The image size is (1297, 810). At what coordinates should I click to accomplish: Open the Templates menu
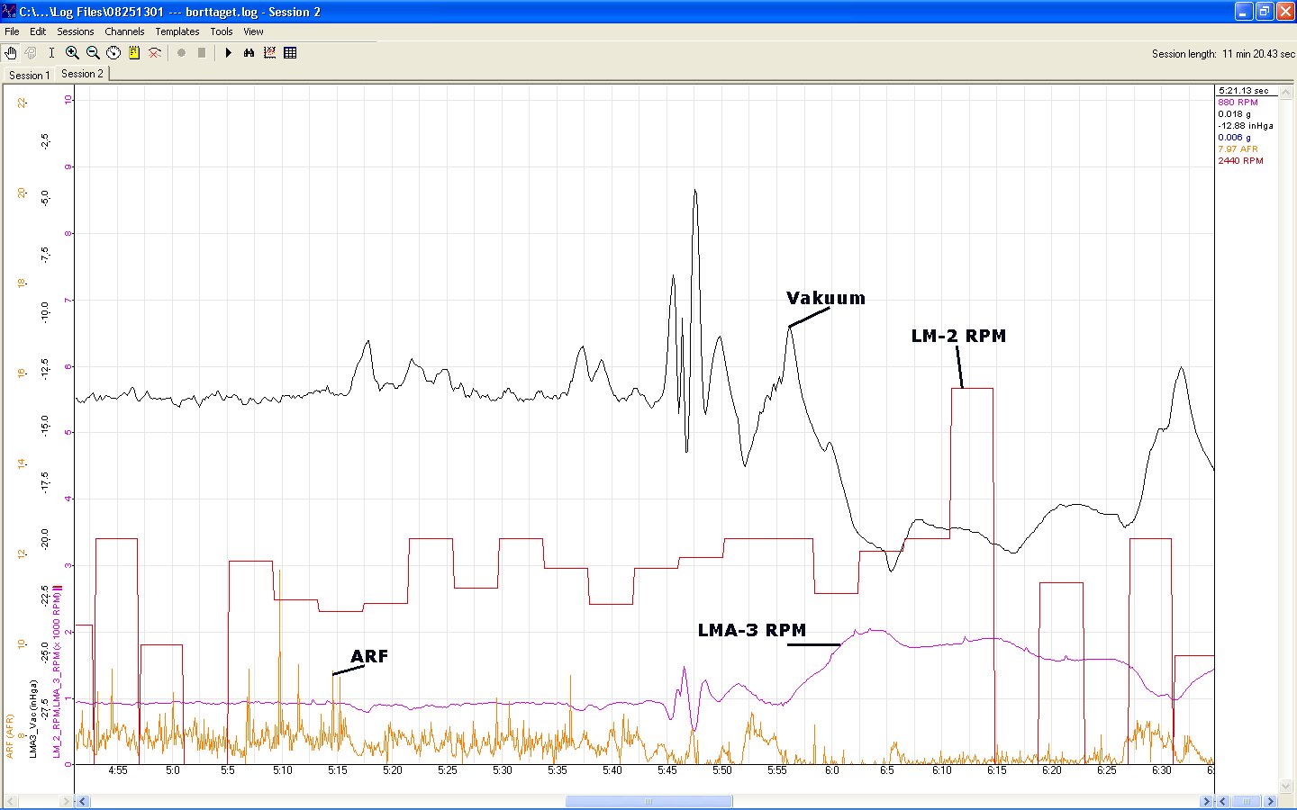(177, 31)
